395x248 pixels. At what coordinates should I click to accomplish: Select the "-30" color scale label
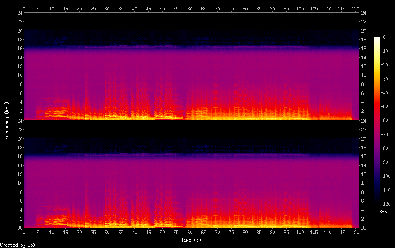(x=384, y=79)
